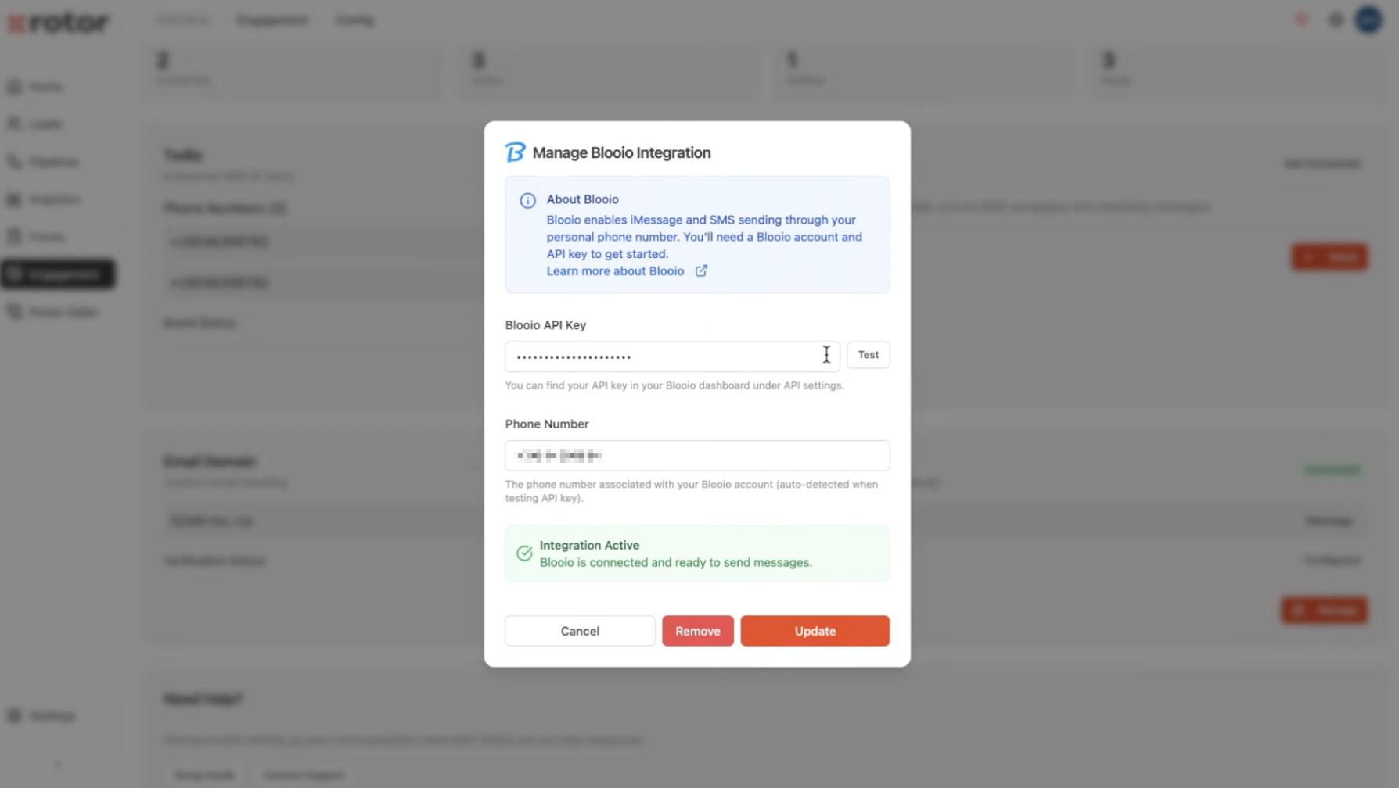Click the Test button beside the API key
Viewport: 1399px width, 788px height.
pos(868,354)
